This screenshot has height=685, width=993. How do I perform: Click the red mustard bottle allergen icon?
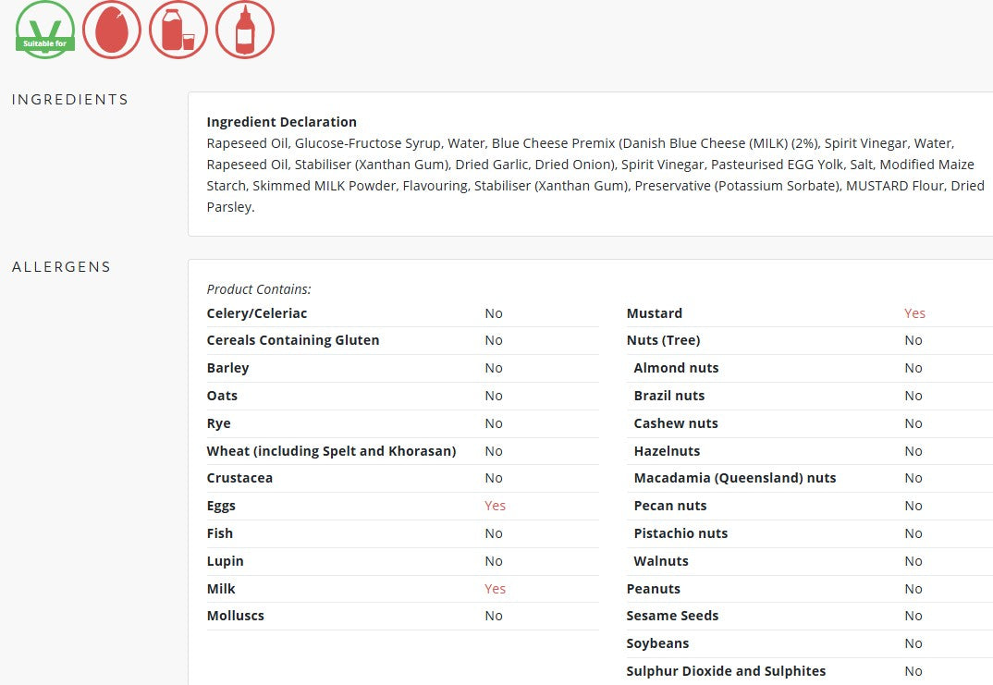[245, 30]
